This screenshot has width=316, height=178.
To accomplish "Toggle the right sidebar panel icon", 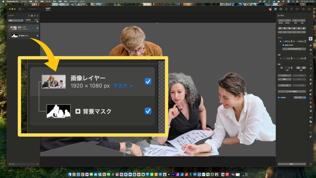I will (x=309, y=9).
